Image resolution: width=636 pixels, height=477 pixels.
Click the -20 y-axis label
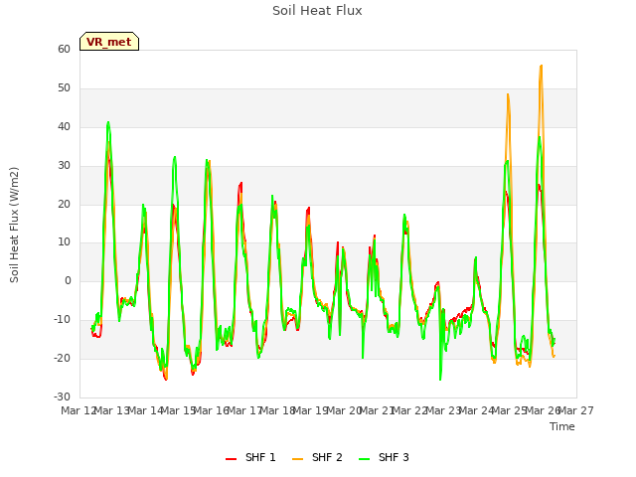(x=62, y=358)
